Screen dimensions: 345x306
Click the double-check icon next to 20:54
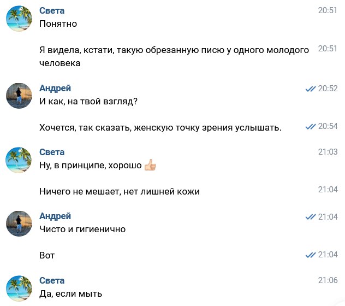pyautogui.click(x=311, y=126)
